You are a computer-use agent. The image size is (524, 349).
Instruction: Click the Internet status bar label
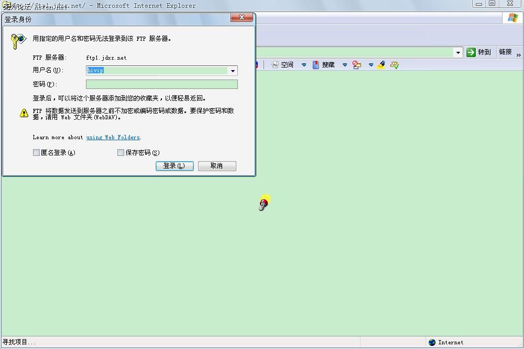(x=451, y=342)
